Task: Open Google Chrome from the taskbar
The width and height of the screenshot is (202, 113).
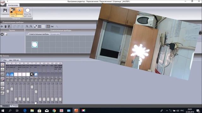Action: 54,110
